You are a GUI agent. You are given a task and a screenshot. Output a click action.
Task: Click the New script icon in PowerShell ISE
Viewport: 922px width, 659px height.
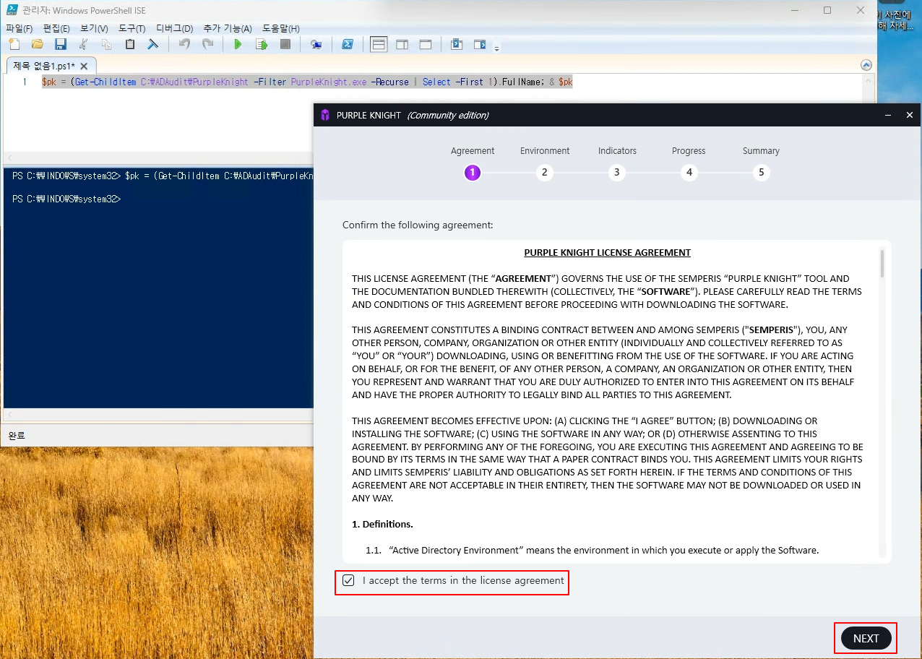point(14,44)
